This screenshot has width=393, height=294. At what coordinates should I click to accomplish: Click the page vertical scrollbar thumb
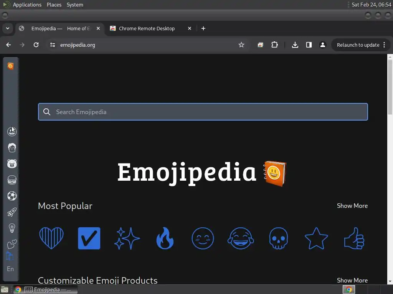point(390,88)
